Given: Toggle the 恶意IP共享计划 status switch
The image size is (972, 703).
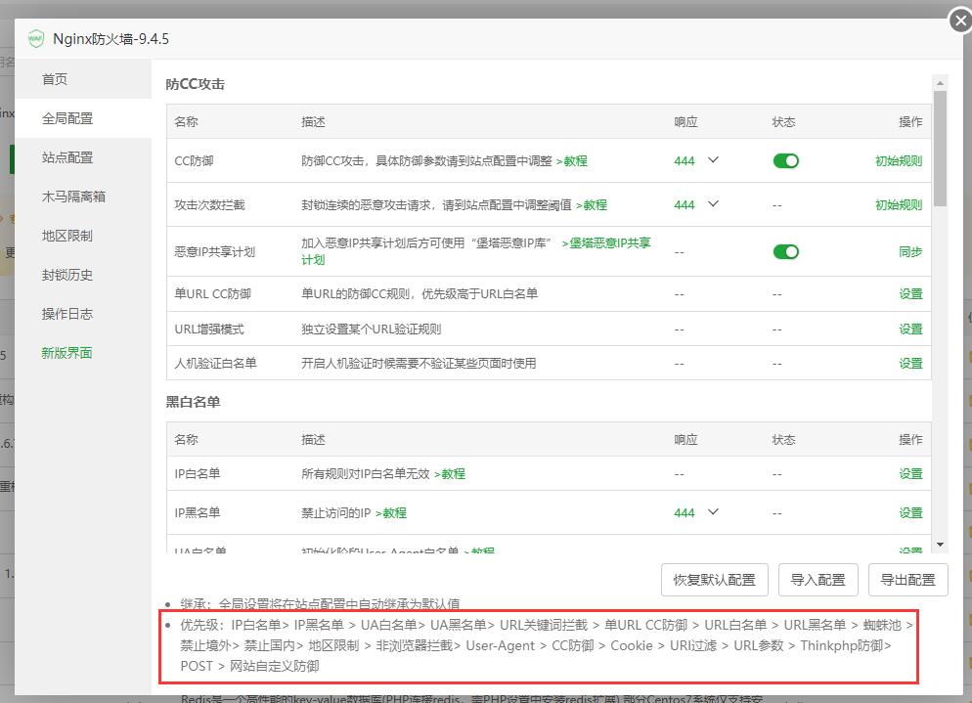Looking at the screenshot, I should point(785,251).
